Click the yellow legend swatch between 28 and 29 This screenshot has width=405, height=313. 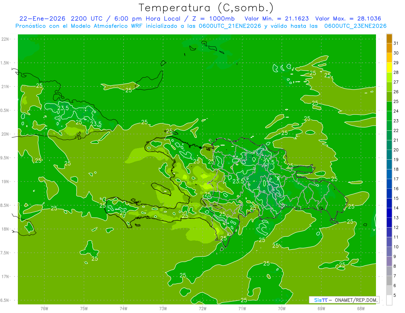389,67
